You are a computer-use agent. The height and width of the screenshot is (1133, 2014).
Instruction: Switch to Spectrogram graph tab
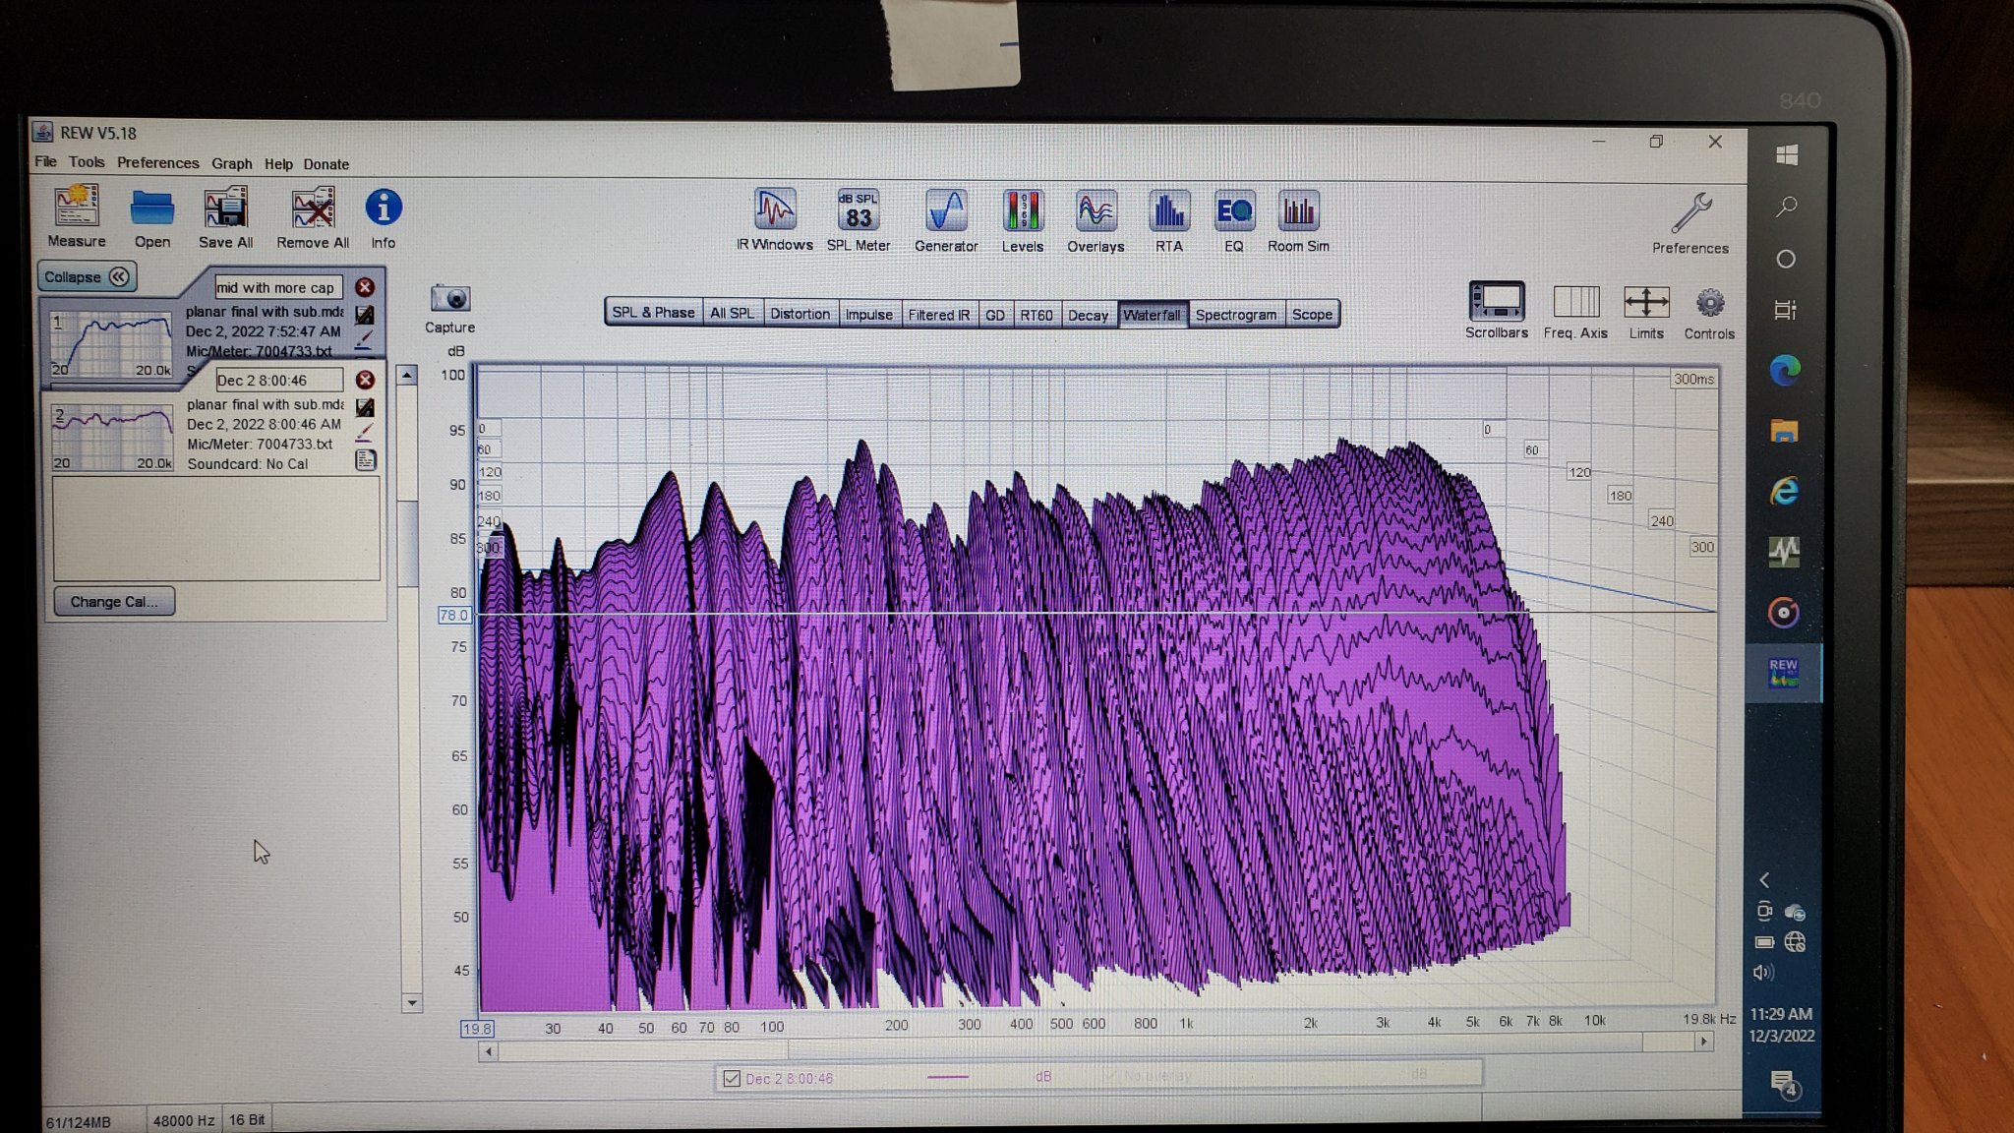pos(1235,315)
